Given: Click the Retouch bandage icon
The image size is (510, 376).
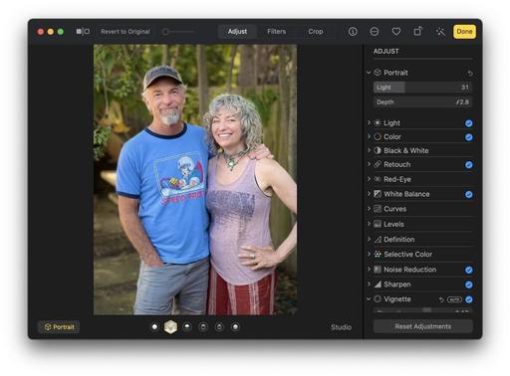Looking at the screenshot, I should [x=378, y=164].
